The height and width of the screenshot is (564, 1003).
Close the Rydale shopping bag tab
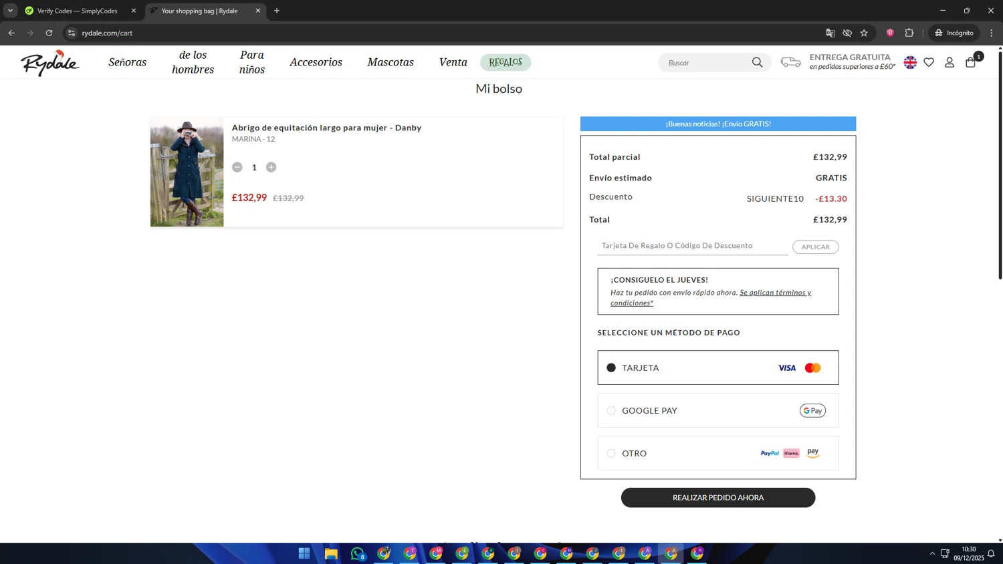(258, 11)
